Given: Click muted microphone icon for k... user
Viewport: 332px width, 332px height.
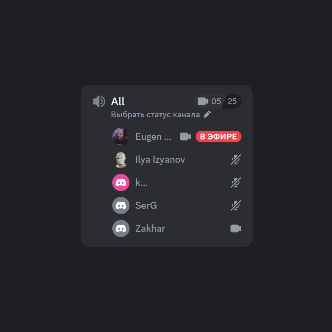Looking at the screenshot, I should [x=236, y=182].
